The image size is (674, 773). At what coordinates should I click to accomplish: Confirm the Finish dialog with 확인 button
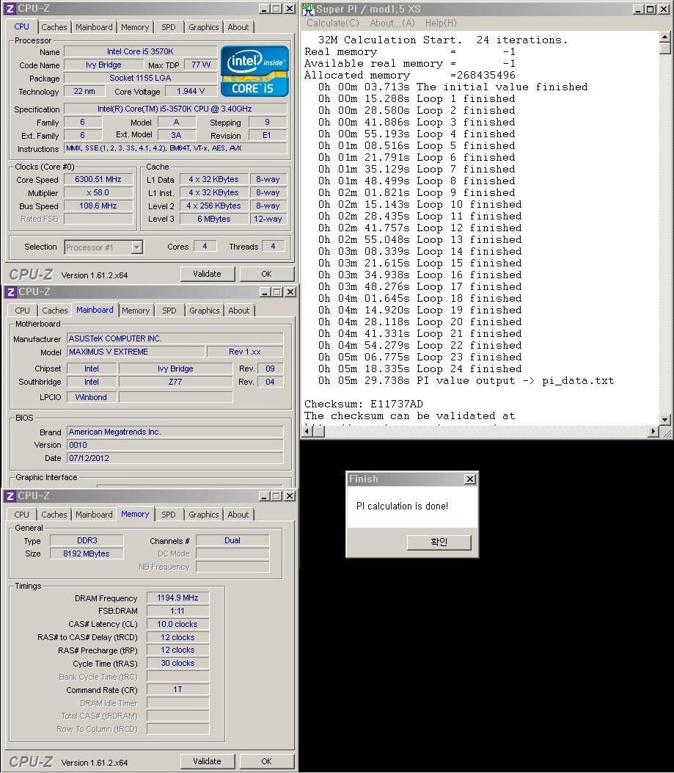(439, 542)
